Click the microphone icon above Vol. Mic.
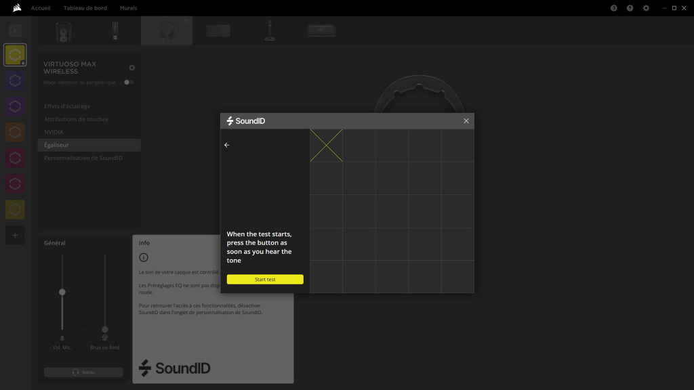The height and width of the screenshot is (390, 694). coord(62,339)
